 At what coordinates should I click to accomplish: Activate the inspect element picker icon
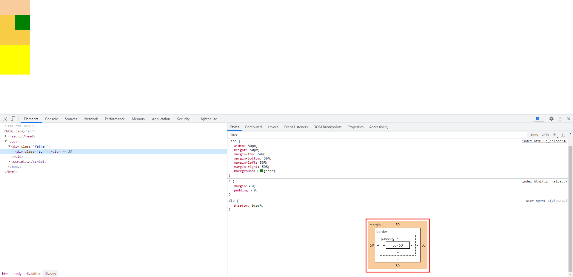click(x=5, y=119)
